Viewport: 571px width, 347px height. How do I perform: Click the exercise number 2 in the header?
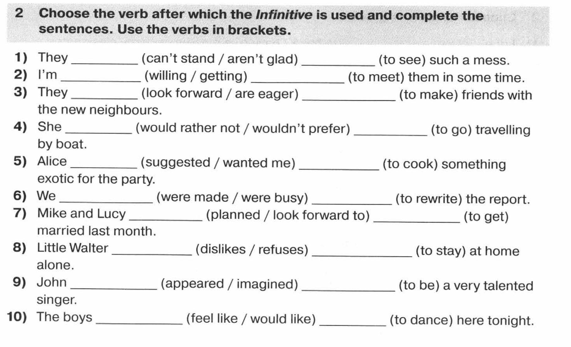(x=19, y=13)
